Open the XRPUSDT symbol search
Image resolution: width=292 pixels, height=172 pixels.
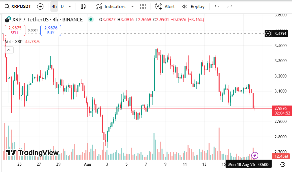tap(19, 6)
